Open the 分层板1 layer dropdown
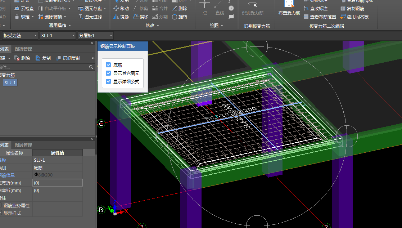 [96, 36]
